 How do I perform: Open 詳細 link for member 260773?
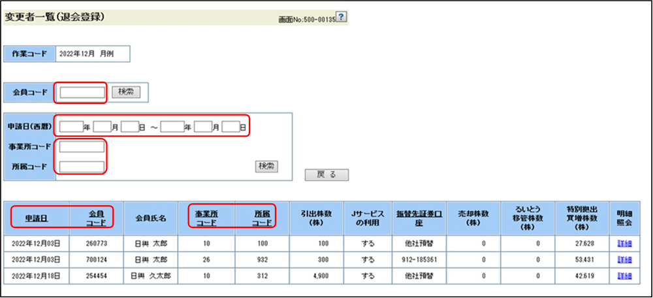click(x=624, y=242)
